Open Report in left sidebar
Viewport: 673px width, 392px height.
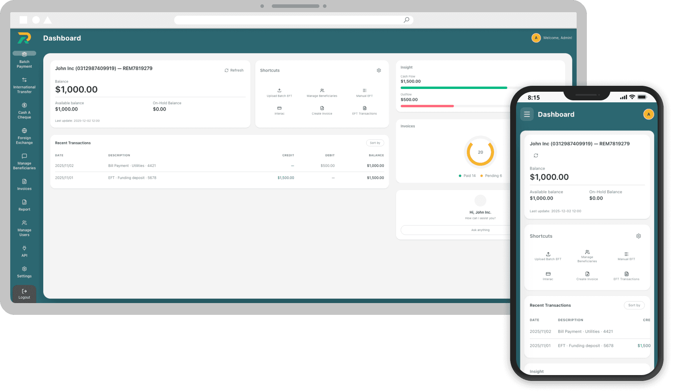24,205
